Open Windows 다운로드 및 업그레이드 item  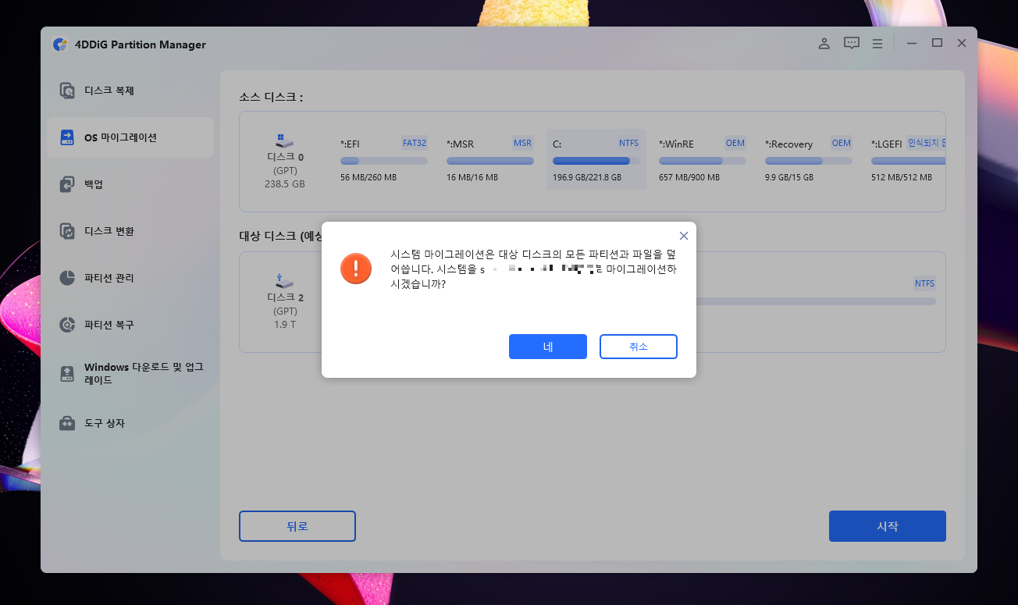130,373
